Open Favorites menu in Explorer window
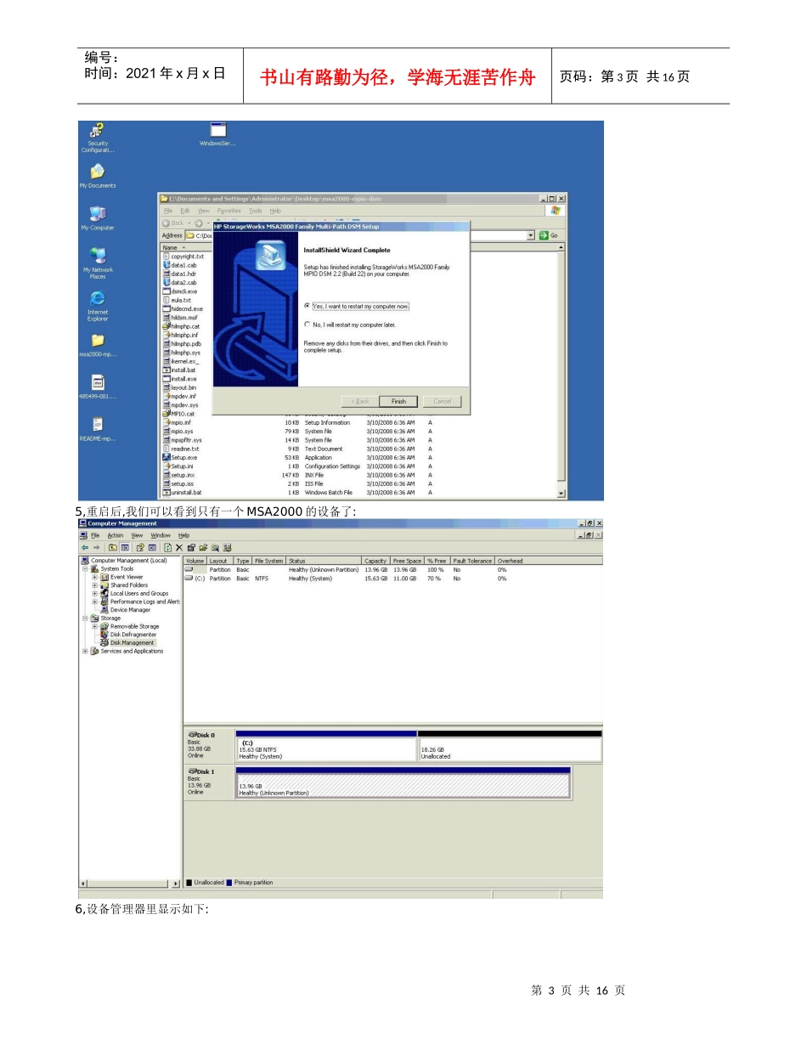807x1045 pixels. coord(229,211)
